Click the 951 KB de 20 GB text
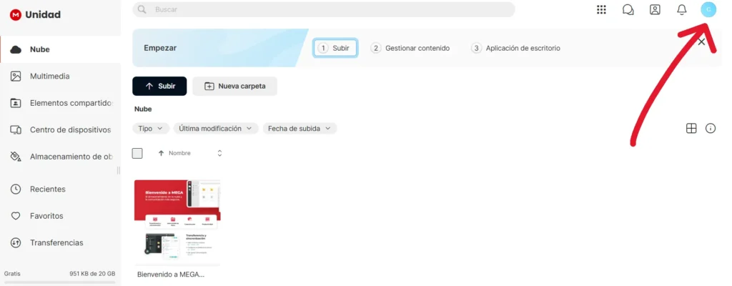The width and height of the screenshot is (732, 286). point(92,273)
